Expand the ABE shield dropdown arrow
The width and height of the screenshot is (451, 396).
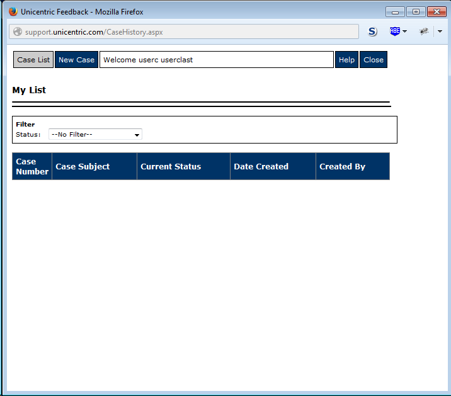[x=404, y=31]
